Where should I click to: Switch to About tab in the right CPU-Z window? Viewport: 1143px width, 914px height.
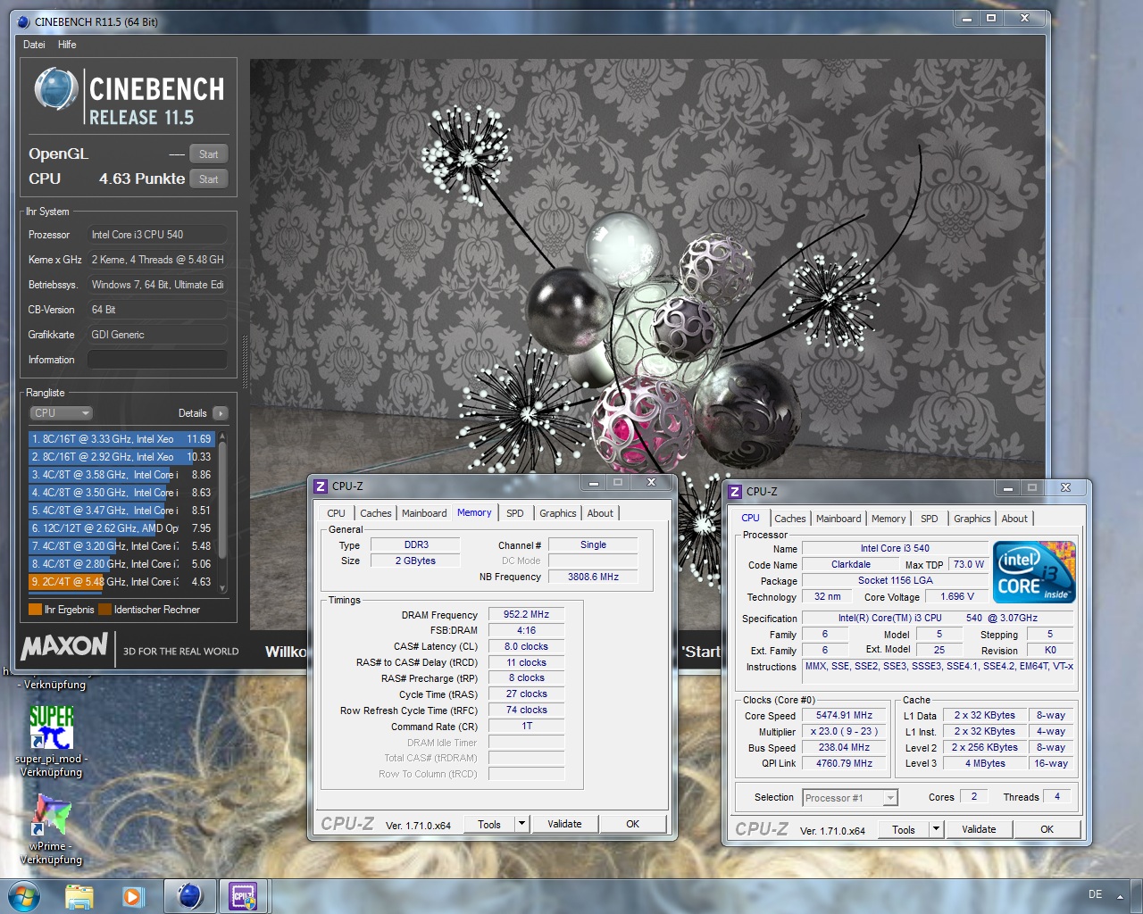[1014, 519]
